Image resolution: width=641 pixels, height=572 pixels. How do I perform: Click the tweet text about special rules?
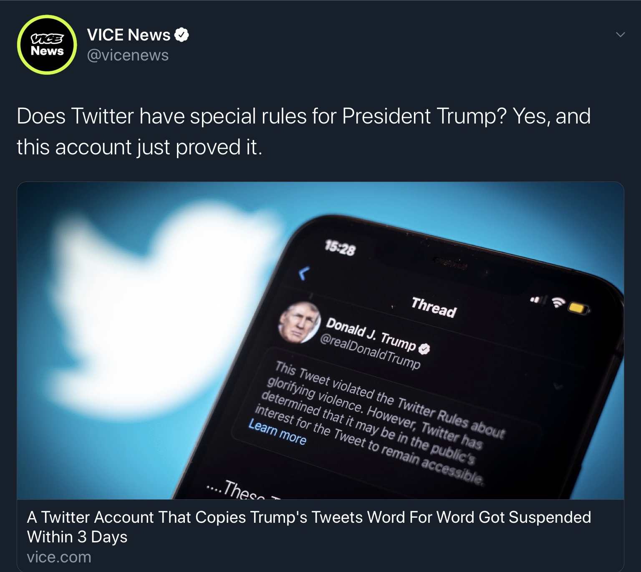[303, 131]
